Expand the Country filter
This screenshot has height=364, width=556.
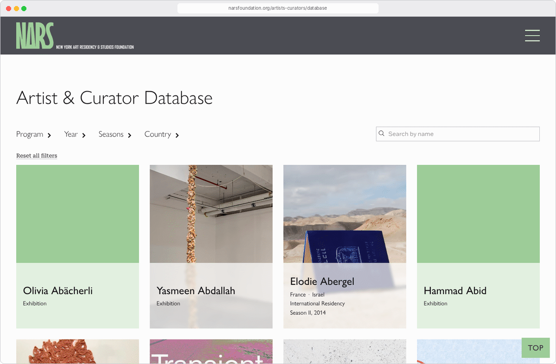pos(162,134)
